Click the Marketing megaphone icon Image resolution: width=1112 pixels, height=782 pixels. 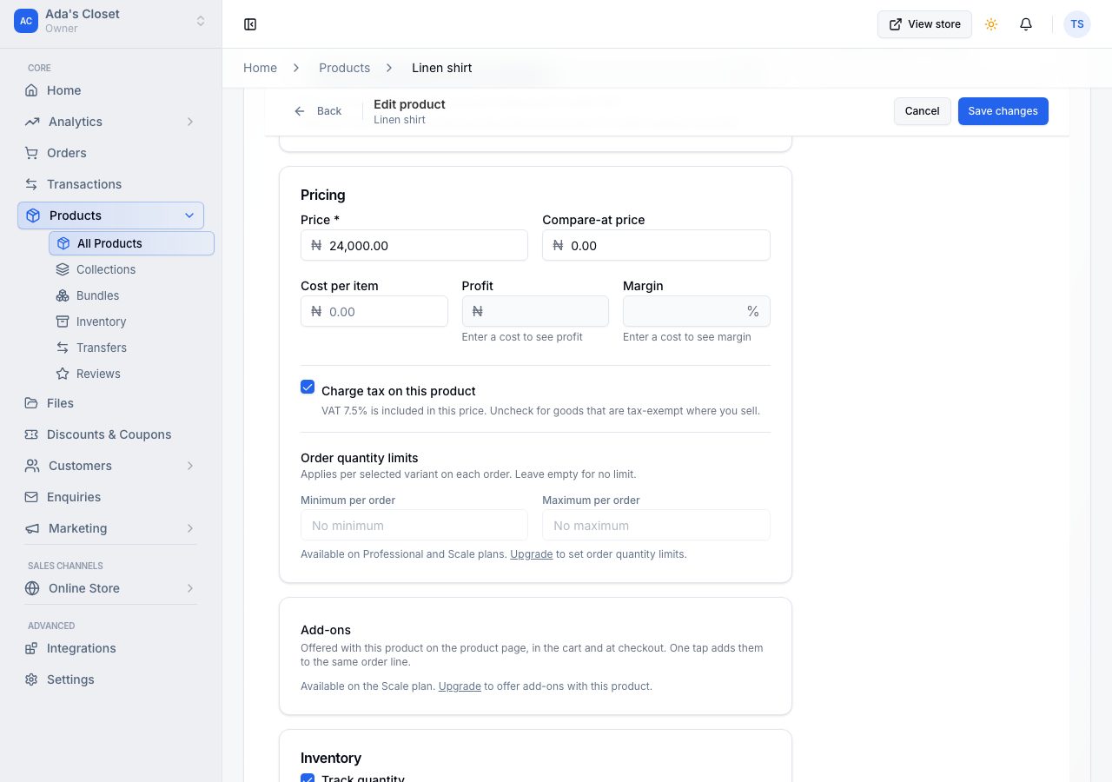[32, 528]
